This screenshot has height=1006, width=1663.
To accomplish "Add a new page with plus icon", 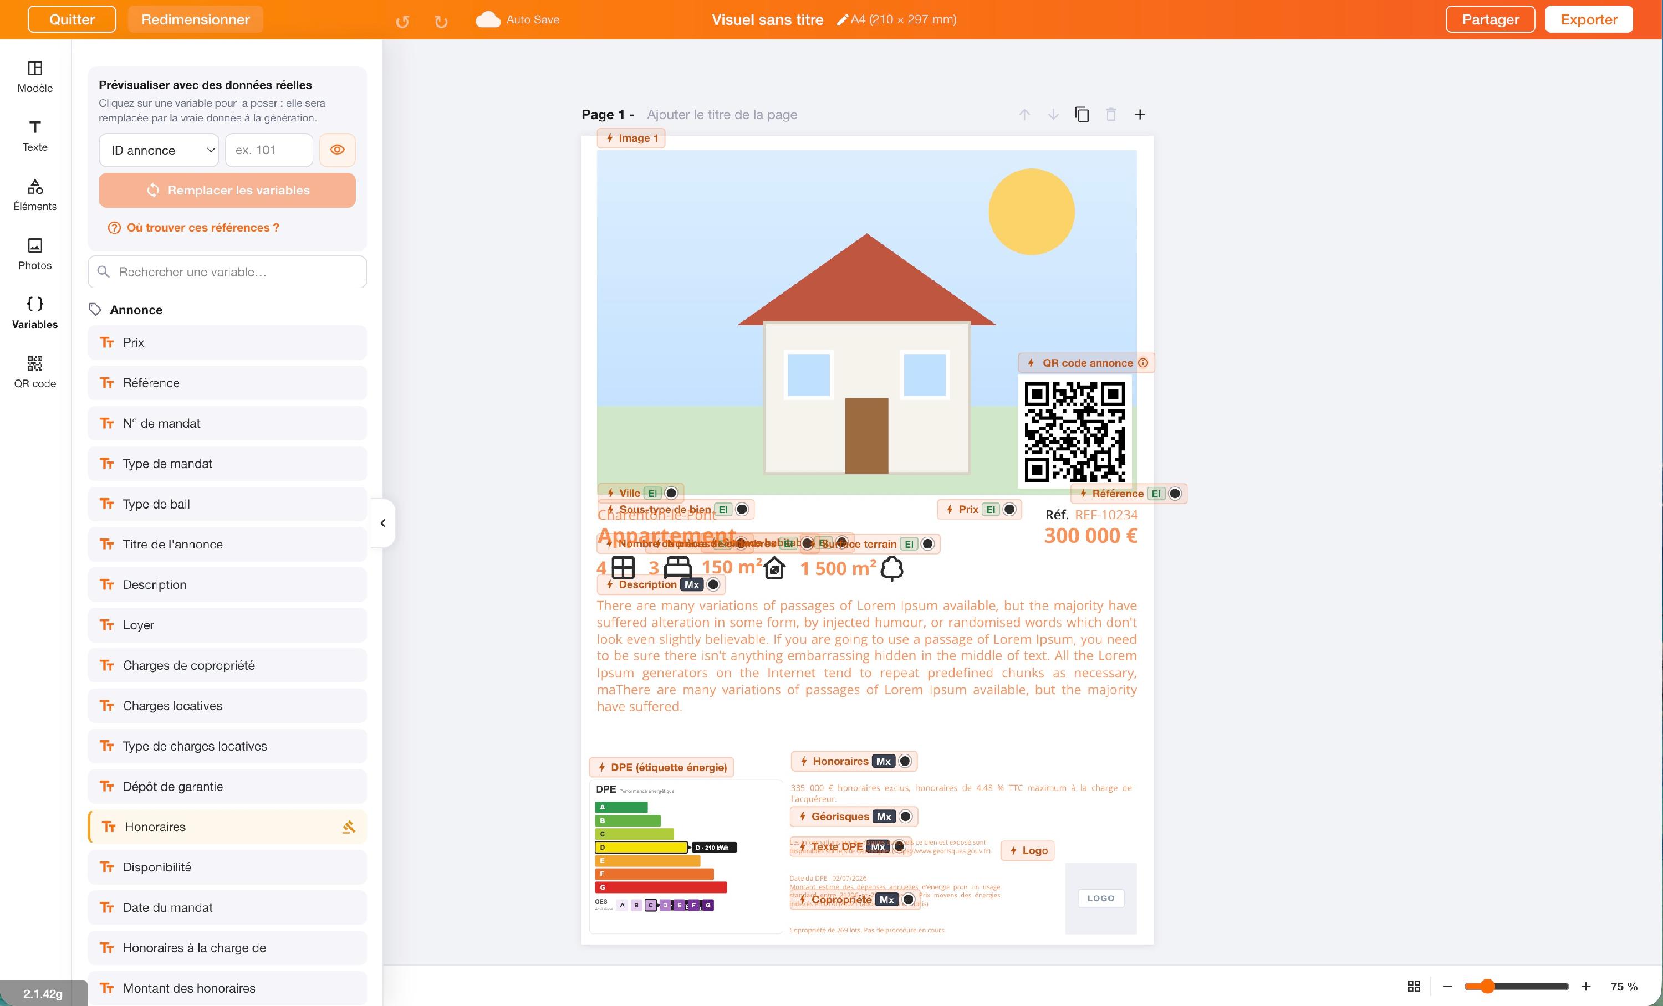I will 1140,115.
